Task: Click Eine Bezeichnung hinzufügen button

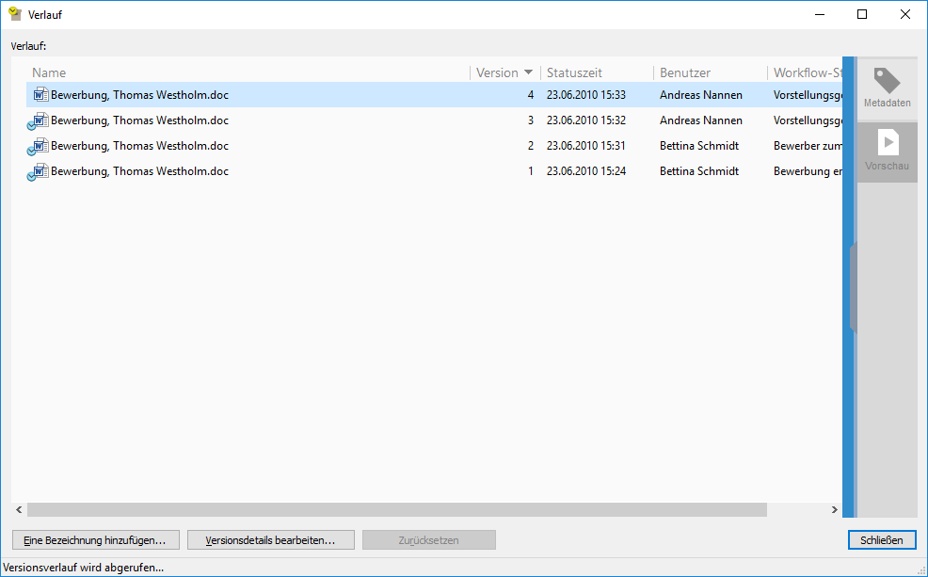Action: (x=95, y=540)
